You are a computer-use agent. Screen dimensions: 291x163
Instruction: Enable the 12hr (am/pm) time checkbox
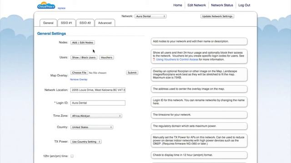[x=72, y=156]
